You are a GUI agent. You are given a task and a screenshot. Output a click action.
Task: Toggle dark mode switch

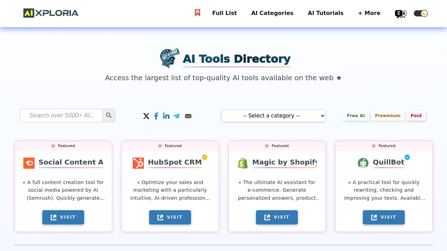(x=420, y=13)
